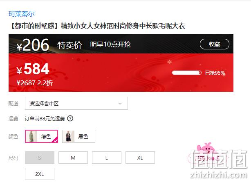Click the ¥206 special sale price
The height and width of the screenshot is (182, 251).
(33, 45)
